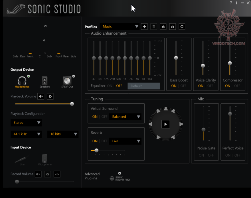251x198 pixels.
Task: Click the right side surround speaker
Action: tap(181, 124)
